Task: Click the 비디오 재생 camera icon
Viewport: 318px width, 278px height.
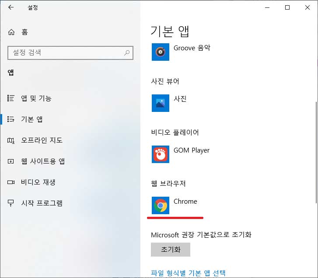Action: pos(11,182)
